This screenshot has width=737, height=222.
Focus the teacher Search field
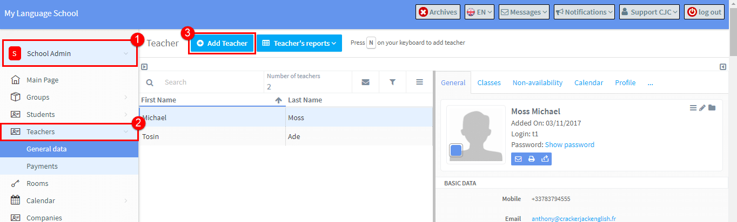211,82
